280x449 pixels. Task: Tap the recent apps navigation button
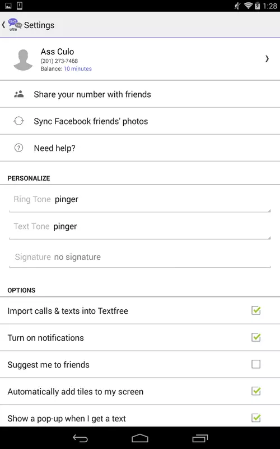[x=200, y=438]
